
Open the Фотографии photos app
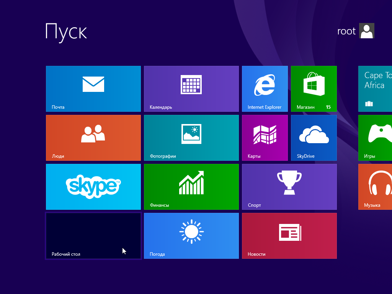pyautogui.click(x=191, y=137)
